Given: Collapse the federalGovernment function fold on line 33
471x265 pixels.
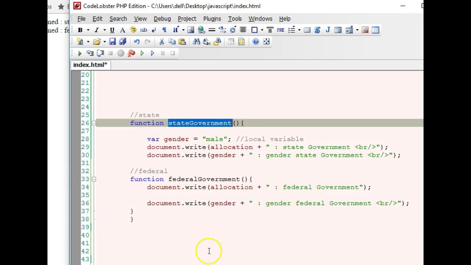Looking at the screenshot, I should click(x=94, y=179).
